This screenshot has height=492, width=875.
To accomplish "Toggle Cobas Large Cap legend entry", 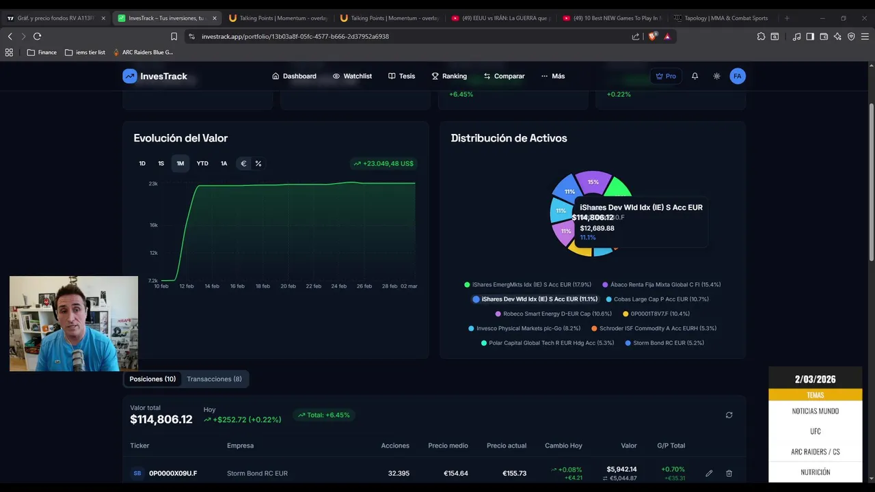I will point(657,299).
